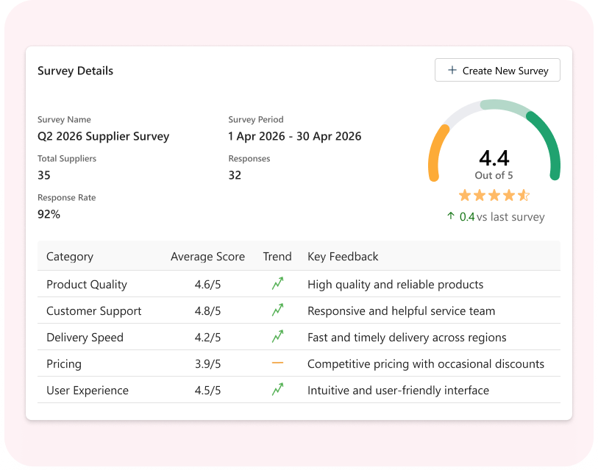Click the Create New Survey button
Viewport: 598px width, 470px height.
point(497,70)
